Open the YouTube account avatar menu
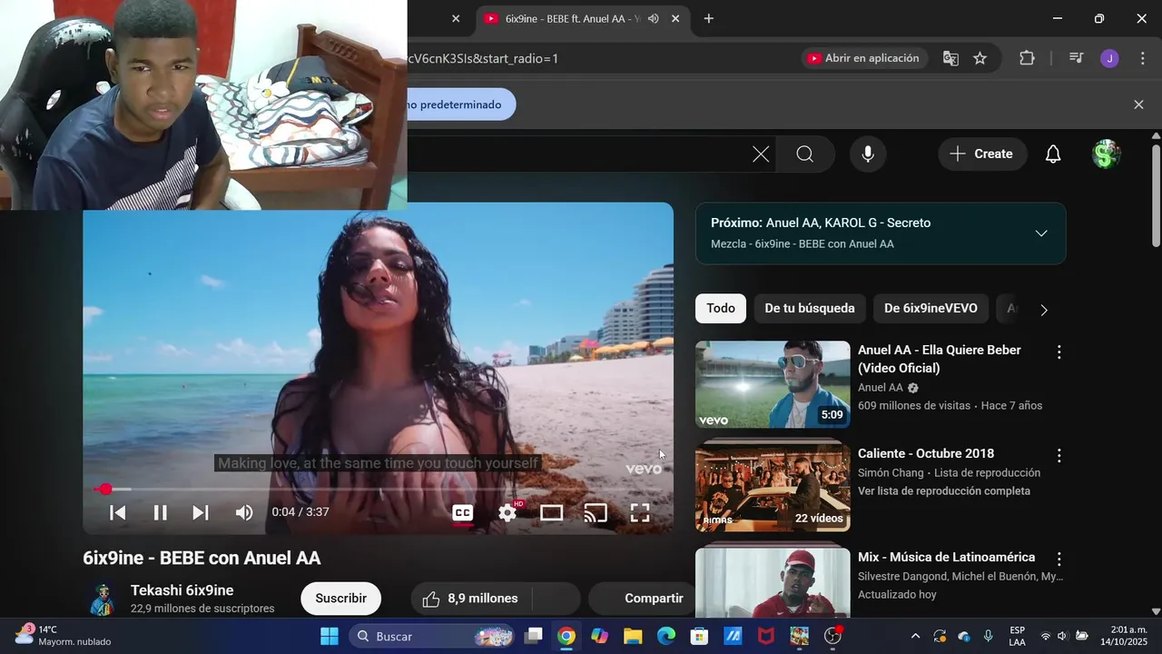This screenshot has height=654, width=1162. click(1106, 154)
